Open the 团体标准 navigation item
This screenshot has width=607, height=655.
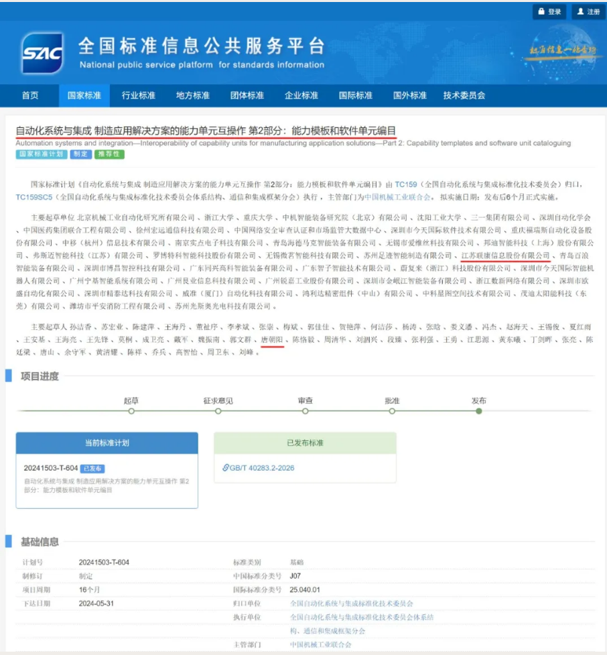247,95
